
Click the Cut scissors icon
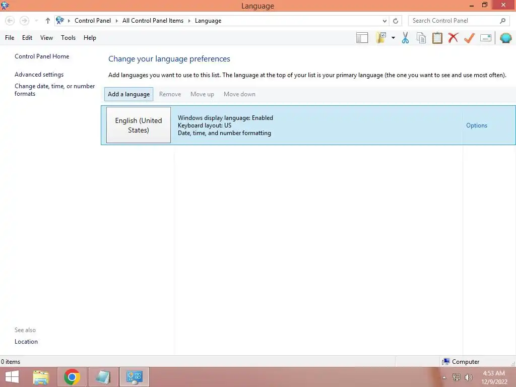tap(405, 38)
